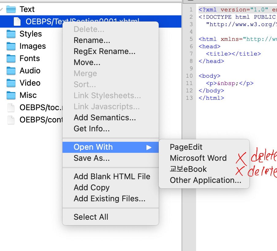277x251 pixels.
Task: Pick Other Application... option
Action: pyautogui.click(x=205, y=180)
